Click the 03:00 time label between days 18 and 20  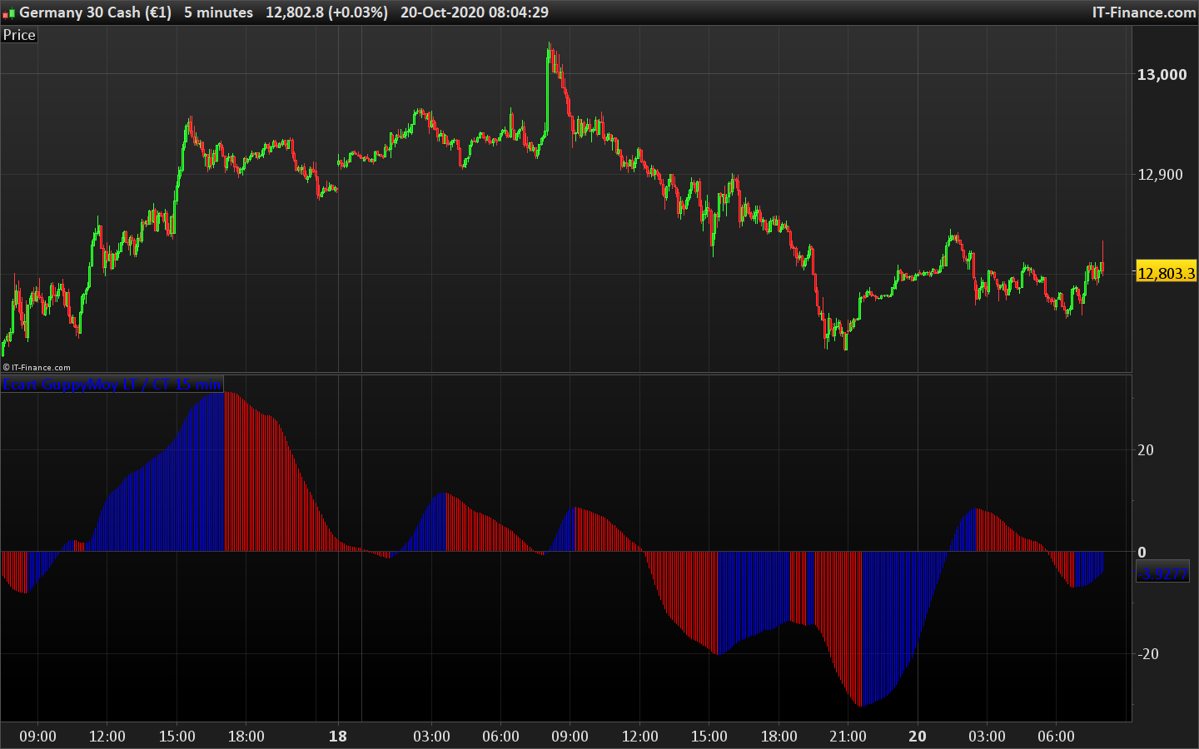tap(431, 737)
